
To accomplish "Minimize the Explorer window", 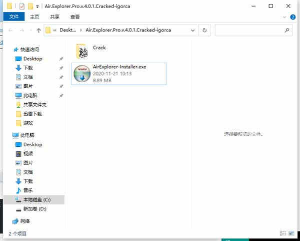I will point(253,6).
